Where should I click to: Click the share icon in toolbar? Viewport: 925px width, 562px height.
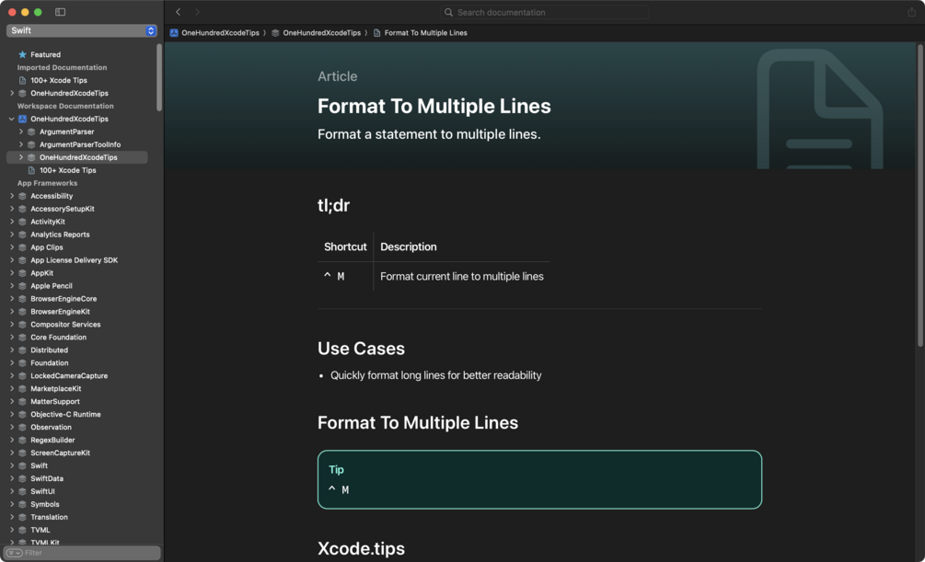pyautogui.click(x=912, y=12)
